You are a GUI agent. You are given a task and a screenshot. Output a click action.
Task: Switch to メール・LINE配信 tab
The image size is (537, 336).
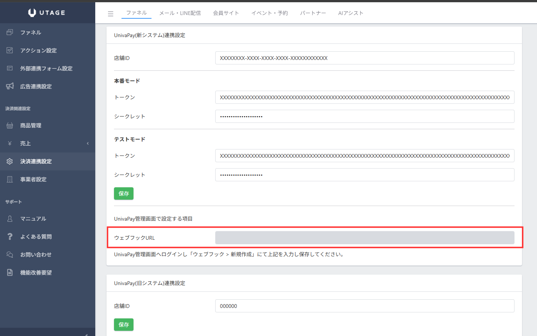[180, 13]
